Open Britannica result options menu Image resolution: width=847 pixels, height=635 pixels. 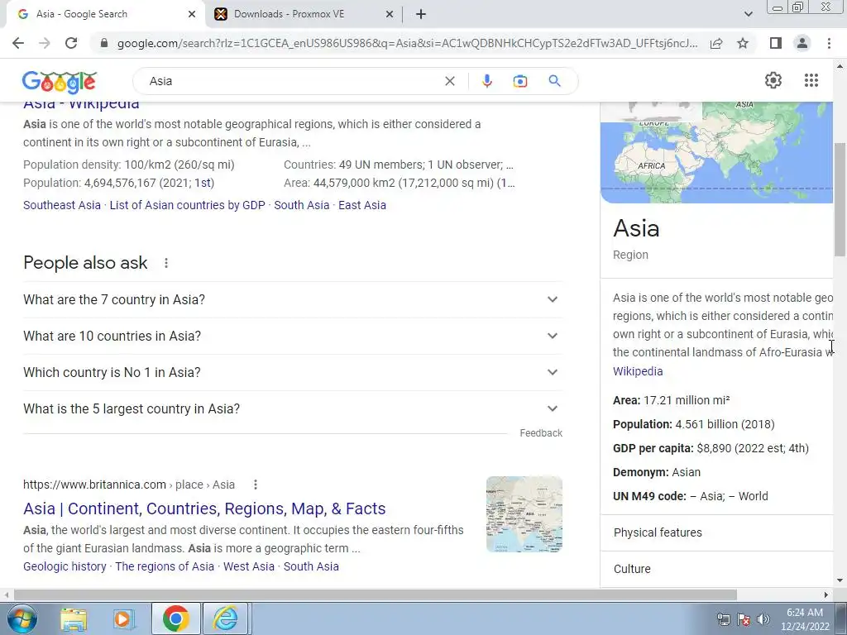(x=256, y=485)
